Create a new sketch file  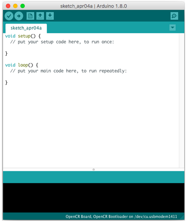[x=30, y=16]
